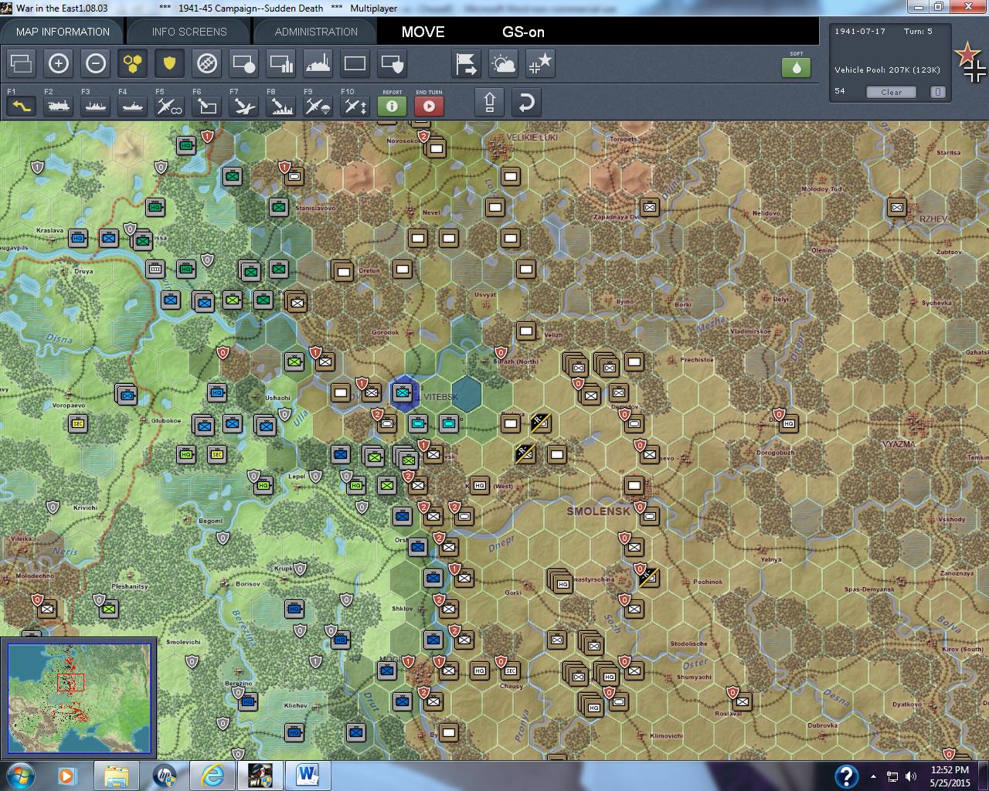Select F6 bomb unit mode

207,105
